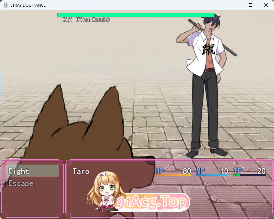274x219 pixels.
Task: Click the Eiji (First Battle) name label
Action: (86, 20)
